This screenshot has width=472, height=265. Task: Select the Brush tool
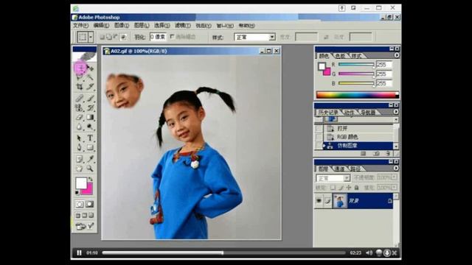pos(90,98)
